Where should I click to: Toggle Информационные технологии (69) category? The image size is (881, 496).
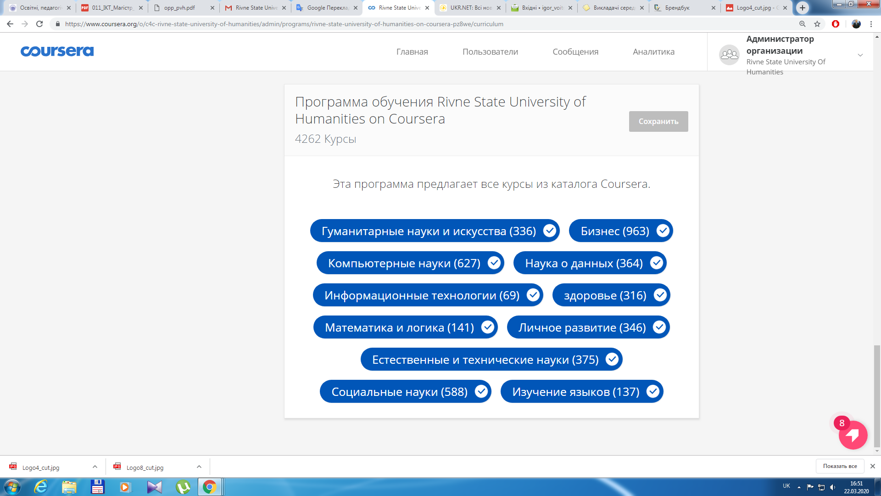pos(428,295)
